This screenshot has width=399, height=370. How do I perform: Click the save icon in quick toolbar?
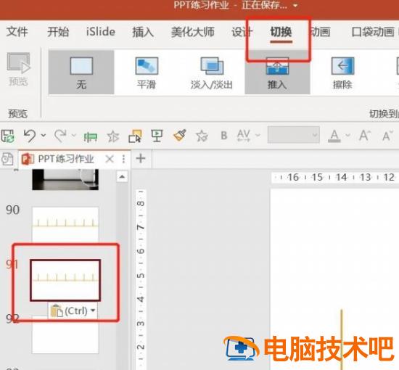pyautogui.click(x=7, y=136)
